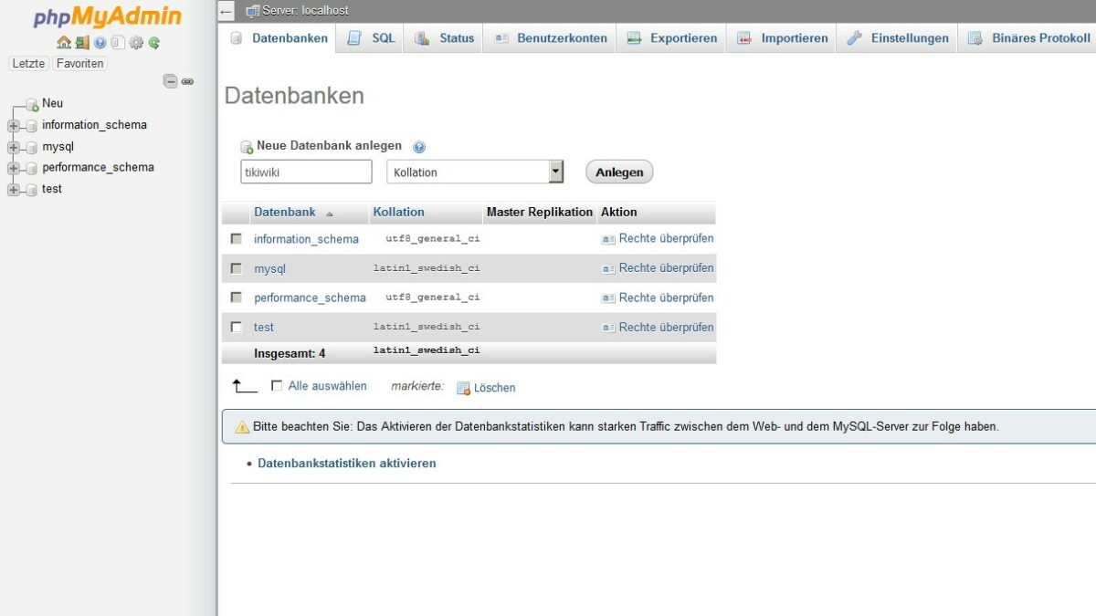This screenshot has height=616, width=1096.
Task: Switch to the SQL tab
Action: (373, 38)
